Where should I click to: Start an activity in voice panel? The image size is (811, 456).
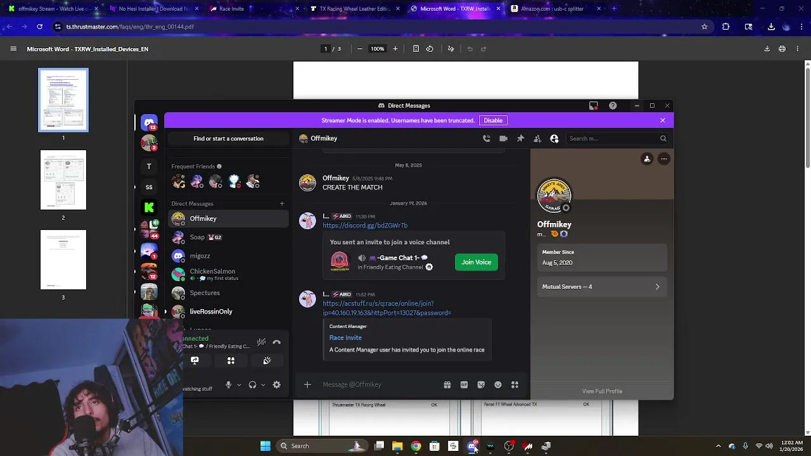click(231, 360)
